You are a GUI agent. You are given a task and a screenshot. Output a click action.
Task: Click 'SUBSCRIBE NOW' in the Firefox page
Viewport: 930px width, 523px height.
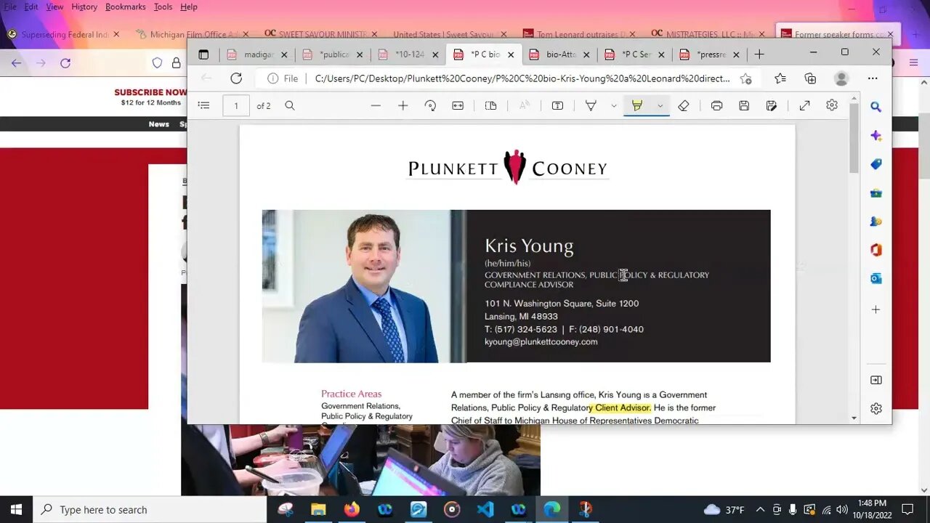pos(150,92)
